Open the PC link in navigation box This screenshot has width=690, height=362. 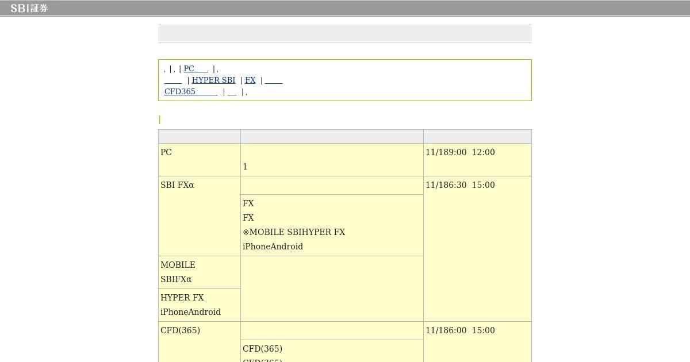pos(195,68)
